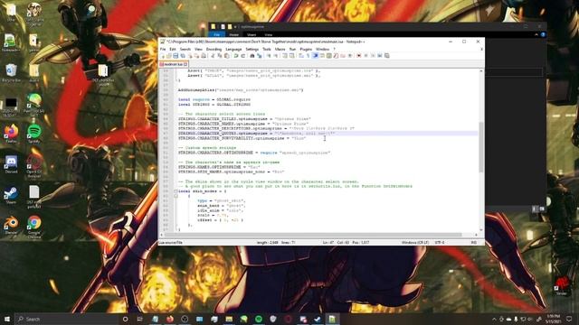The width and height of the screenshot is (579, 325).
Task: Click the Save All toolbar icon
Action: coord(183,56)
